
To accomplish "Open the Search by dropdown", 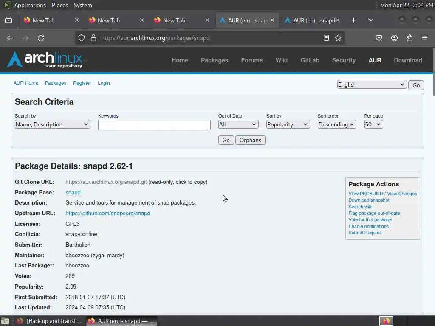I will point(52,124).
